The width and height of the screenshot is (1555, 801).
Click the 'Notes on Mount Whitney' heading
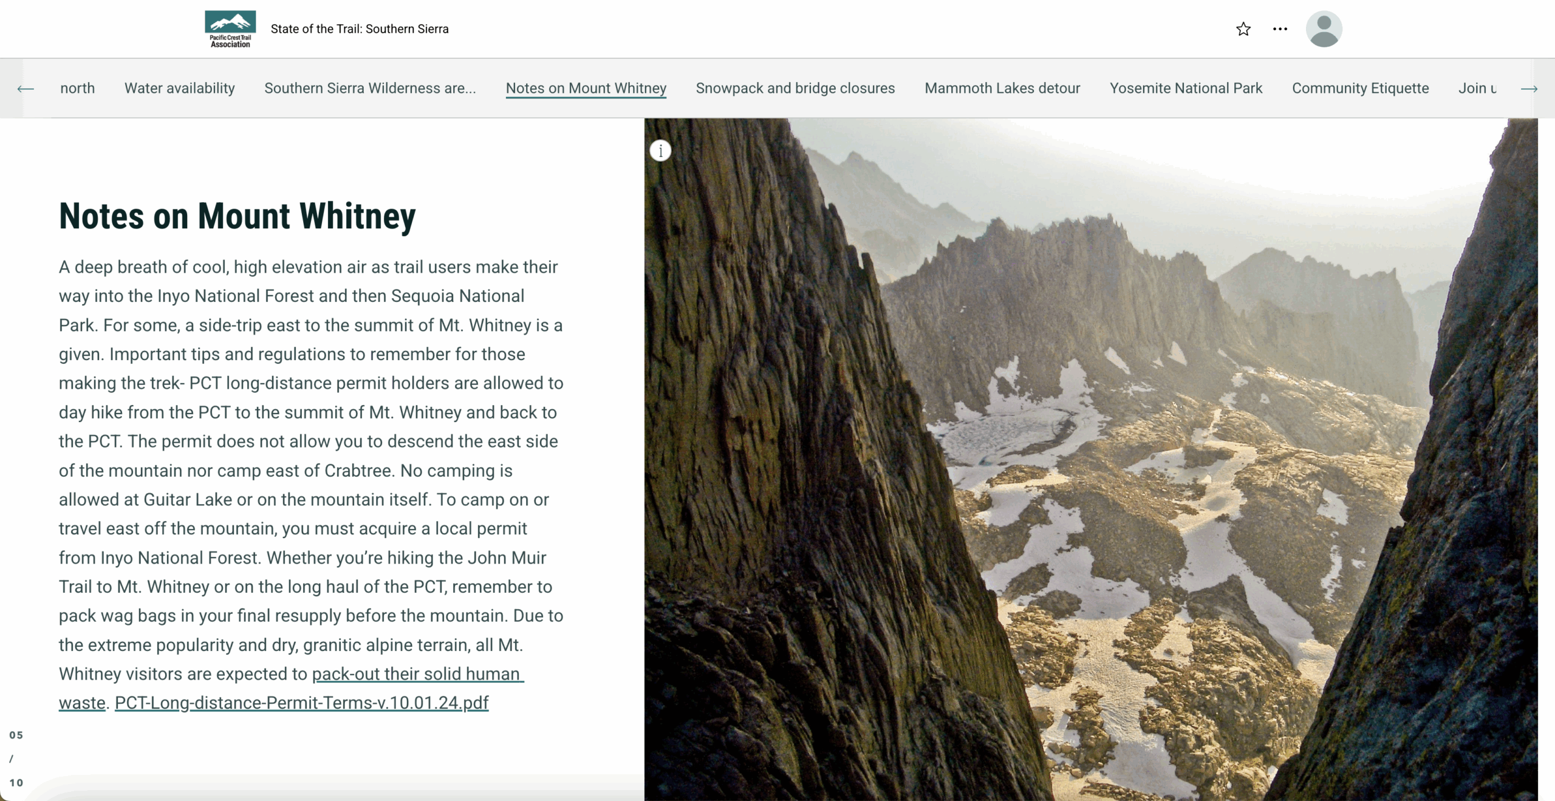[237, 216]
